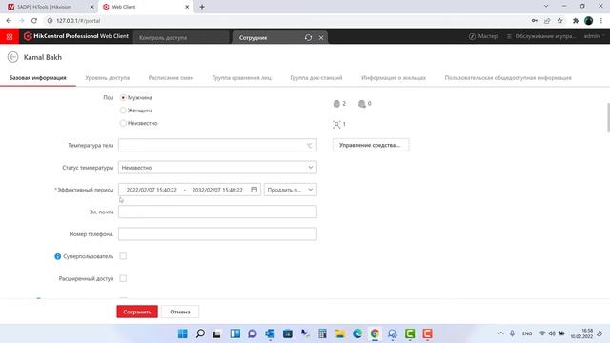The image size is (610, 343).
Task: Show hidden system tray icons
Action: click(500, 333)
